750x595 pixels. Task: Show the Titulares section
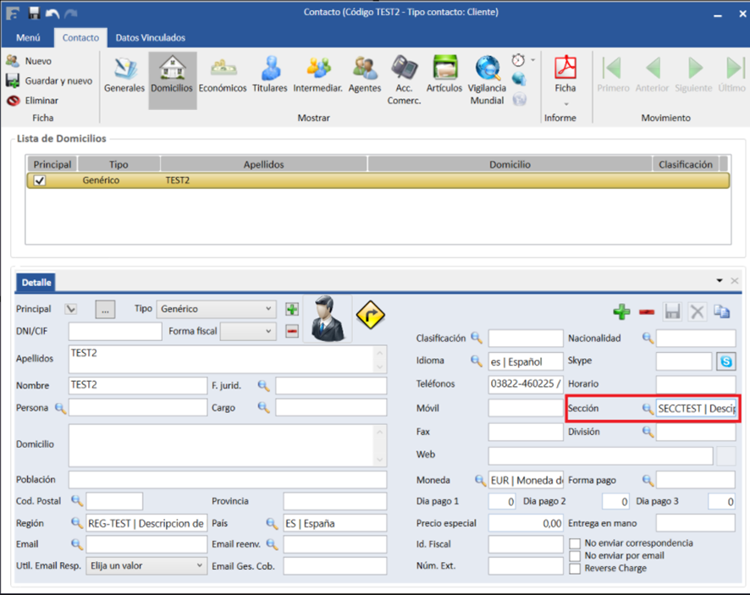pyautogui.click(x=270, y=74)
